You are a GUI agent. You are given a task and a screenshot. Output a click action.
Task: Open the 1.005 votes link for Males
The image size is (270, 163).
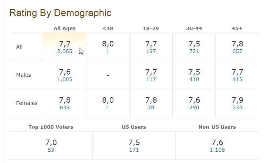coord(65,80)
